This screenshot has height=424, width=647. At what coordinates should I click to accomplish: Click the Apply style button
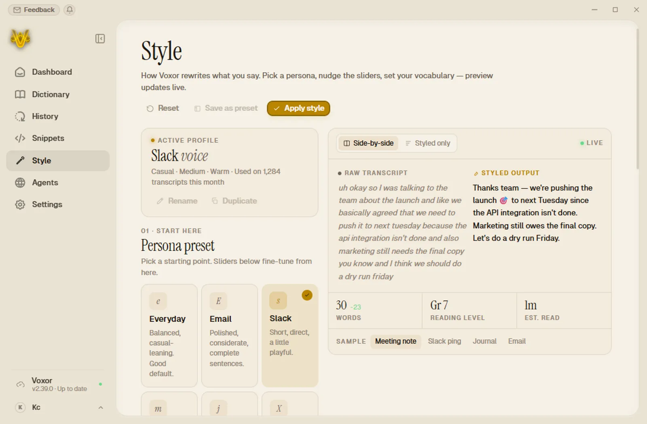pos(298,108)
